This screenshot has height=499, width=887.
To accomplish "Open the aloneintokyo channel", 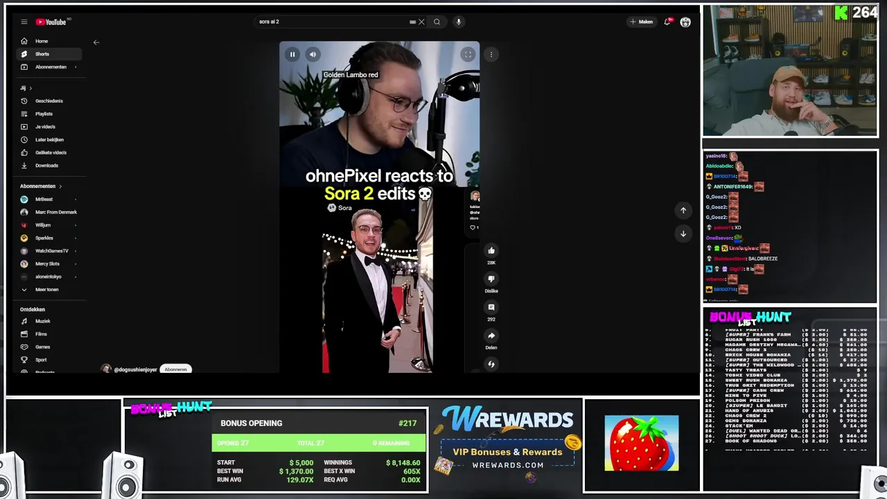I will (x=49, y=277).
